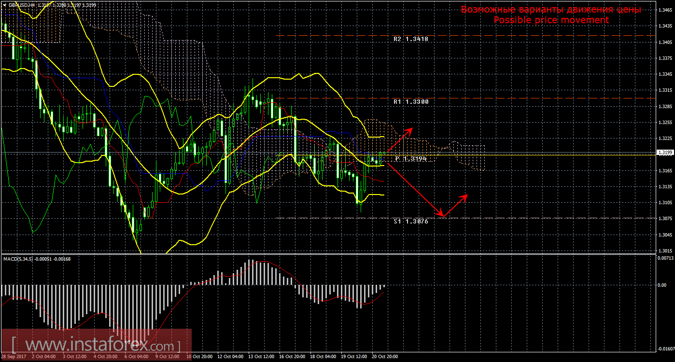This screenshot has height=362, width=675.
Task: Click the 18 Oct 04:00 time label
Action: pos(323,357)
